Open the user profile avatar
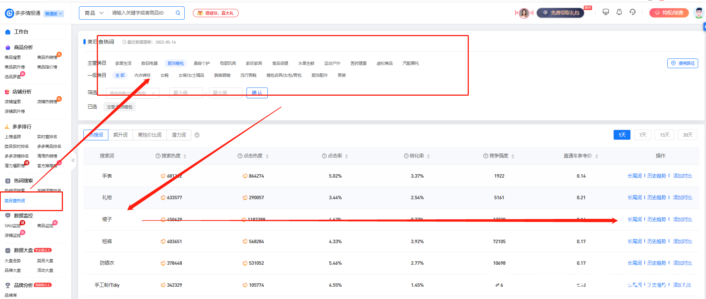 click(x=699, y=13)
